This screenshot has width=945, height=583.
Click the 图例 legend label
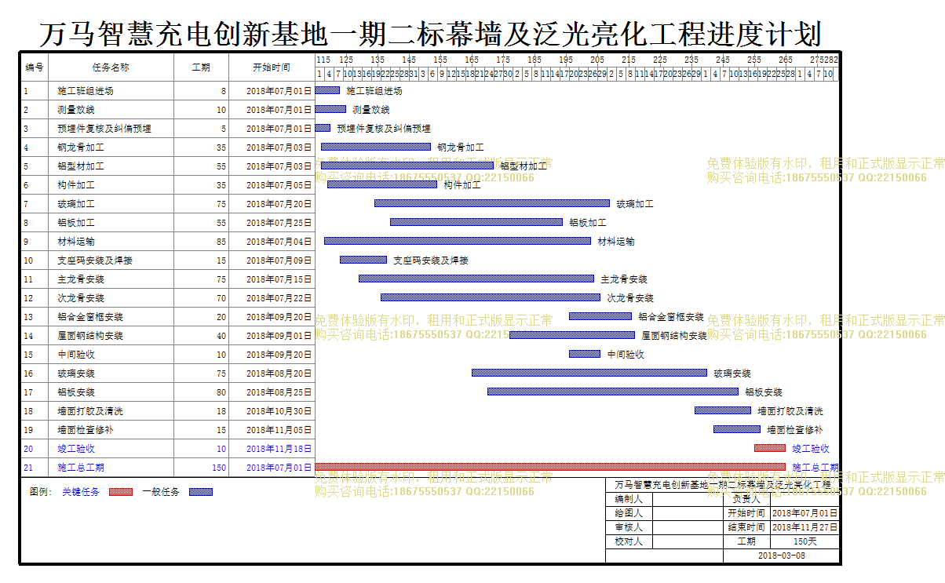tap(40, 492)
